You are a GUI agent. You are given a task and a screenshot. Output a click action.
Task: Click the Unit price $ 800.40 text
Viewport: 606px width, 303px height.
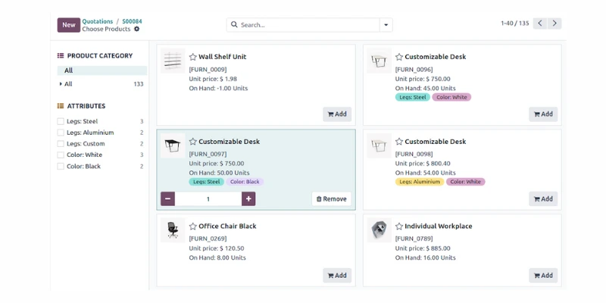[423, 164]
